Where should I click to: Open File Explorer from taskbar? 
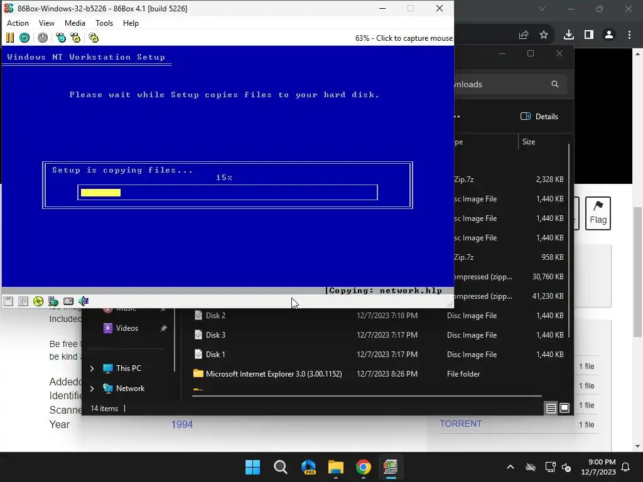336,467
